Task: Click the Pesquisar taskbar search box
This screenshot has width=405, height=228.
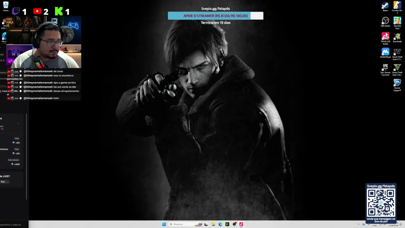Action: pyautogui.click(x=185, y=224)
